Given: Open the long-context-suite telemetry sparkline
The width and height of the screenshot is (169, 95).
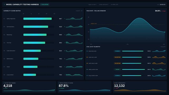Looking at the screenshot, I should tap(159, 75).
